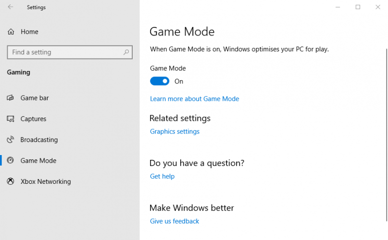The height and width of the screenshot is (240, 388).
Task: Click the Get help link
Action: [162, 176]
